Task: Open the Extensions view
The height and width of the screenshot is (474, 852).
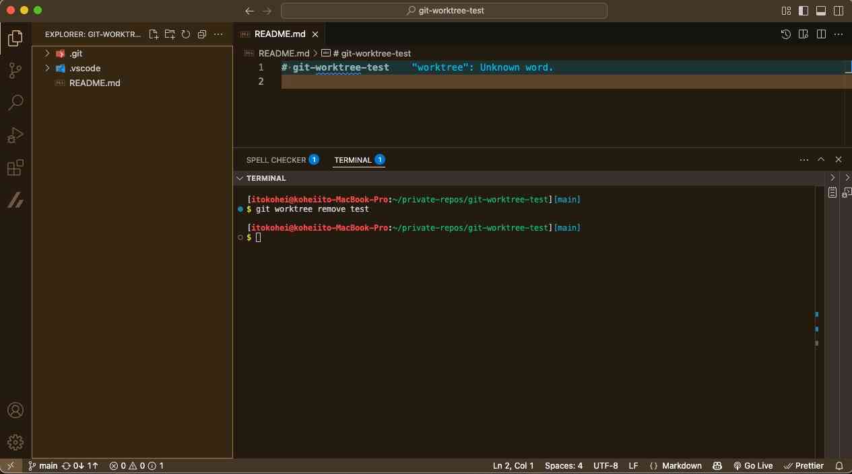Action: coord(15,167)
